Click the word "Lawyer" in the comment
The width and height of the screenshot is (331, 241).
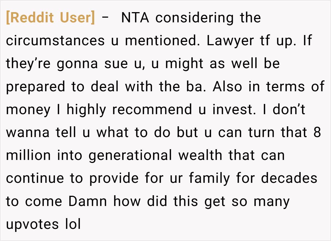pos(230,41)
